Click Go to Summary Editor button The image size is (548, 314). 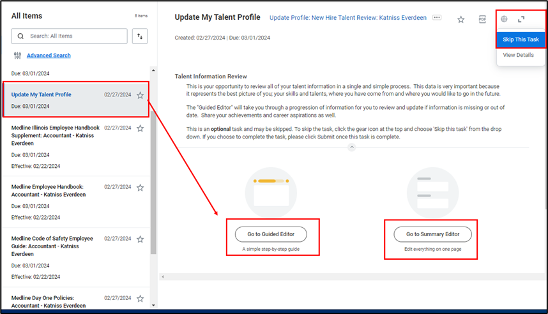coord(432,234)
